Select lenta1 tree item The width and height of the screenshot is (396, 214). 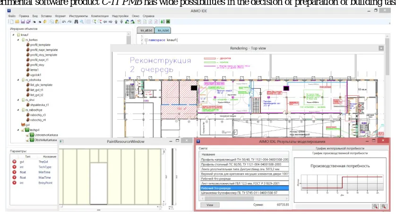pyautogui.click(x=34, y=70)
